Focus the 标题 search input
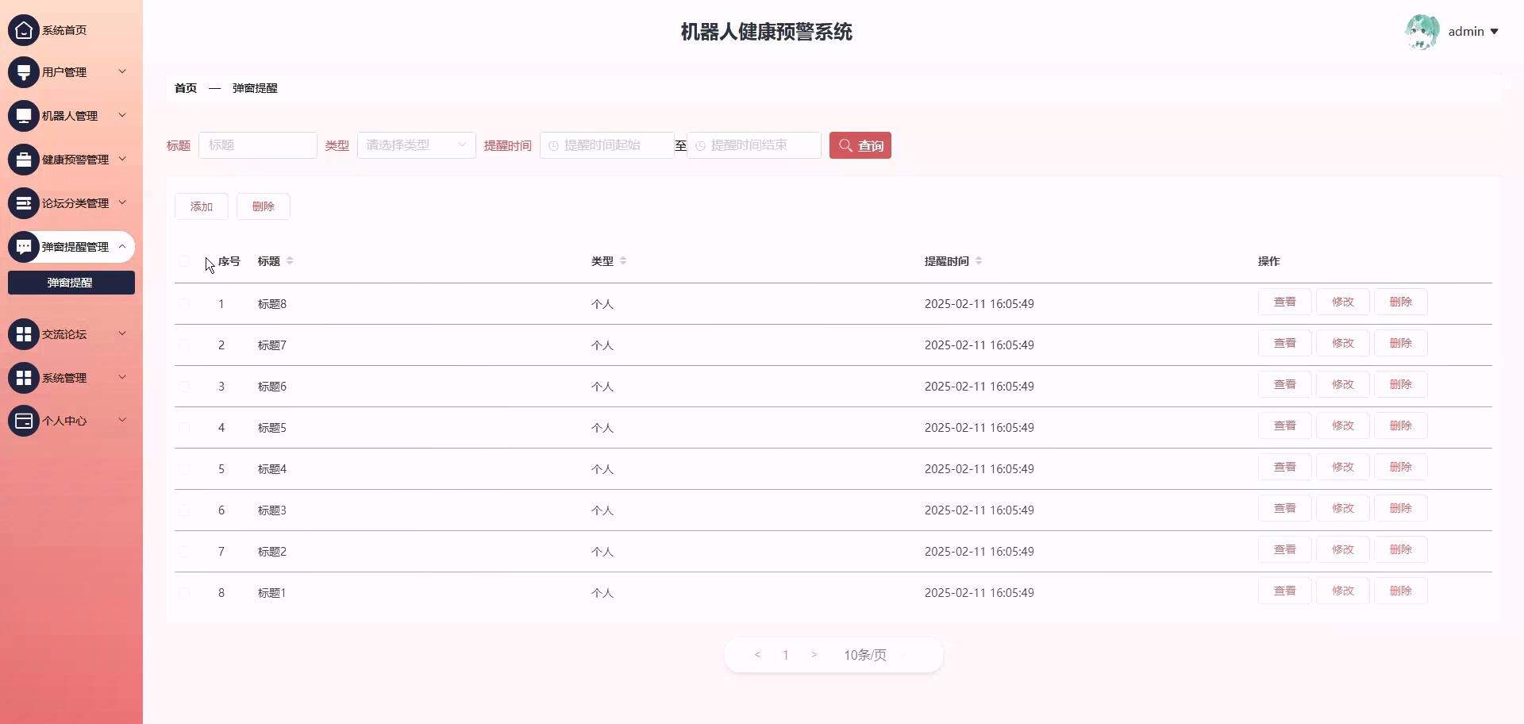This screenshot has height=724, width=1524. [258, 145]
